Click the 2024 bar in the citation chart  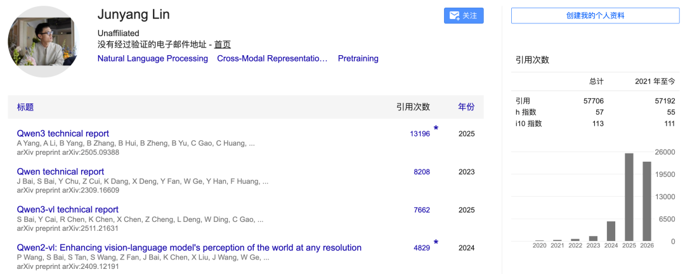pos(611,231)
